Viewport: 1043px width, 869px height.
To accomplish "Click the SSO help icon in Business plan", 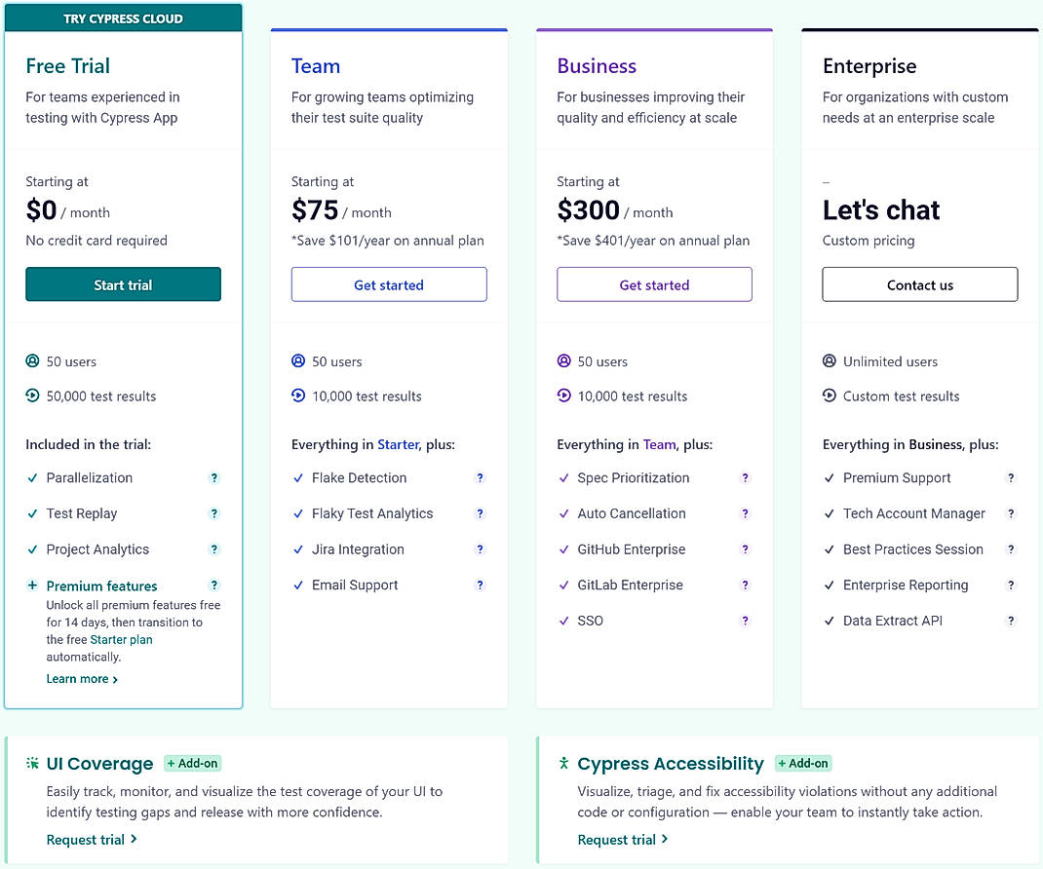I will point(746,621).
